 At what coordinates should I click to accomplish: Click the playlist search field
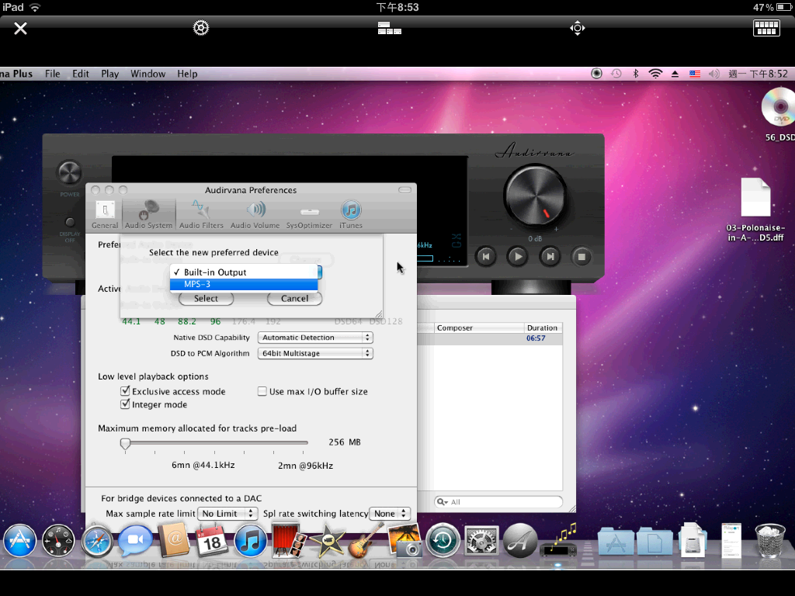pyautogui.click(x=498, y=502)
